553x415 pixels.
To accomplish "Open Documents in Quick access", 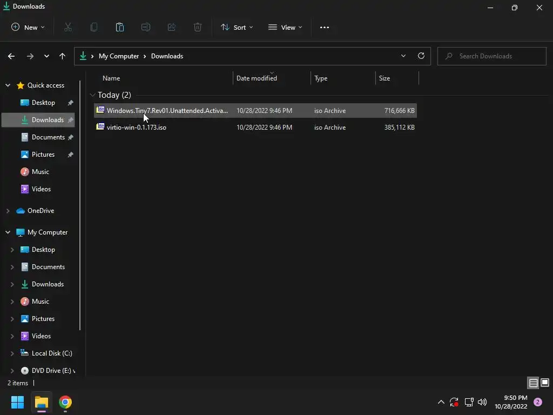I will (38, 137).
